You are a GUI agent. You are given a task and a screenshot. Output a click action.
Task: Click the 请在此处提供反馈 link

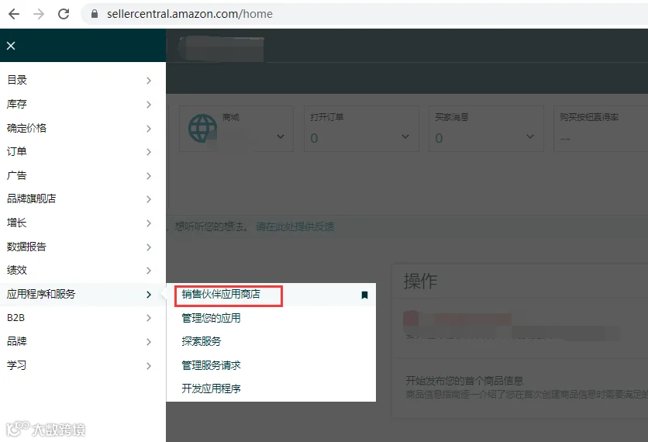click(295, 226)
